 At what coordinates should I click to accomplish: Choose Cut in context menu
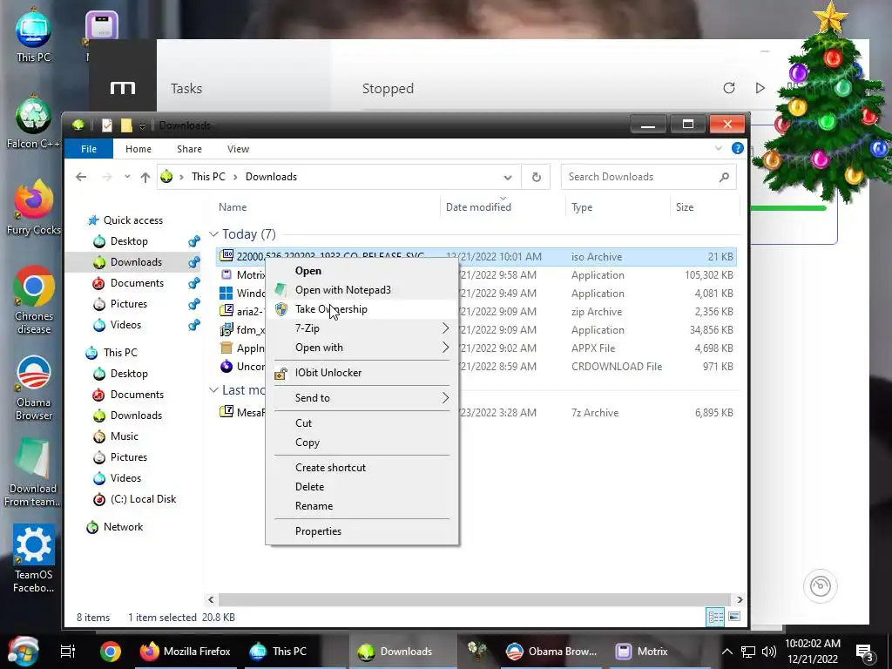tap(362, 423)
